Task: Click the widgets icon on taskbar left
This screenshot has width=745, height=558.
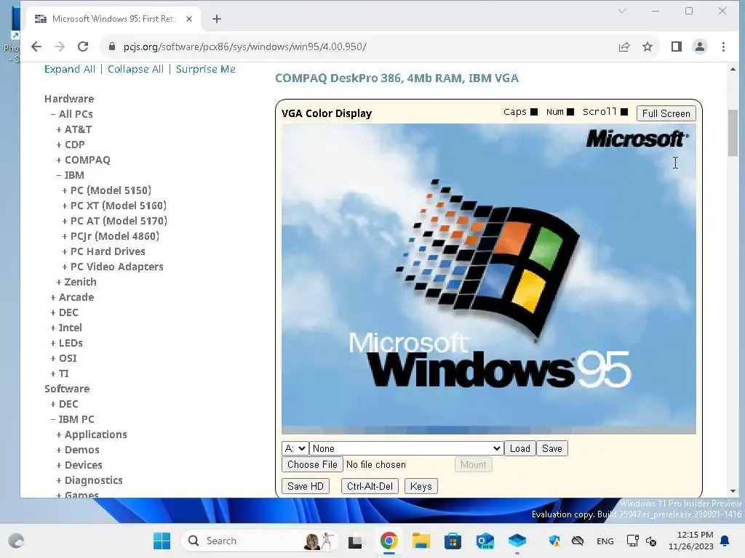Action: (16, 541)
